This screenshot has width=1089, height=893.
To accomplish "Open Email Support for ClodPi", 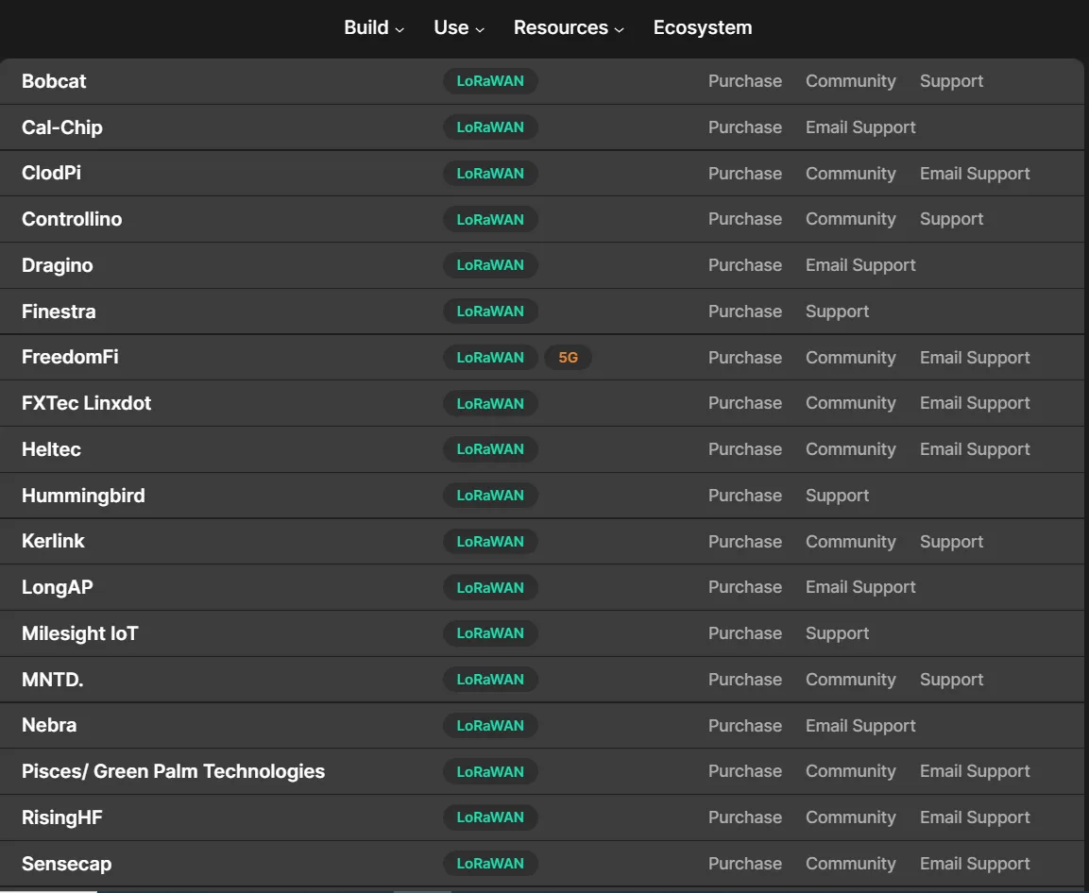I will click(975, 174).
